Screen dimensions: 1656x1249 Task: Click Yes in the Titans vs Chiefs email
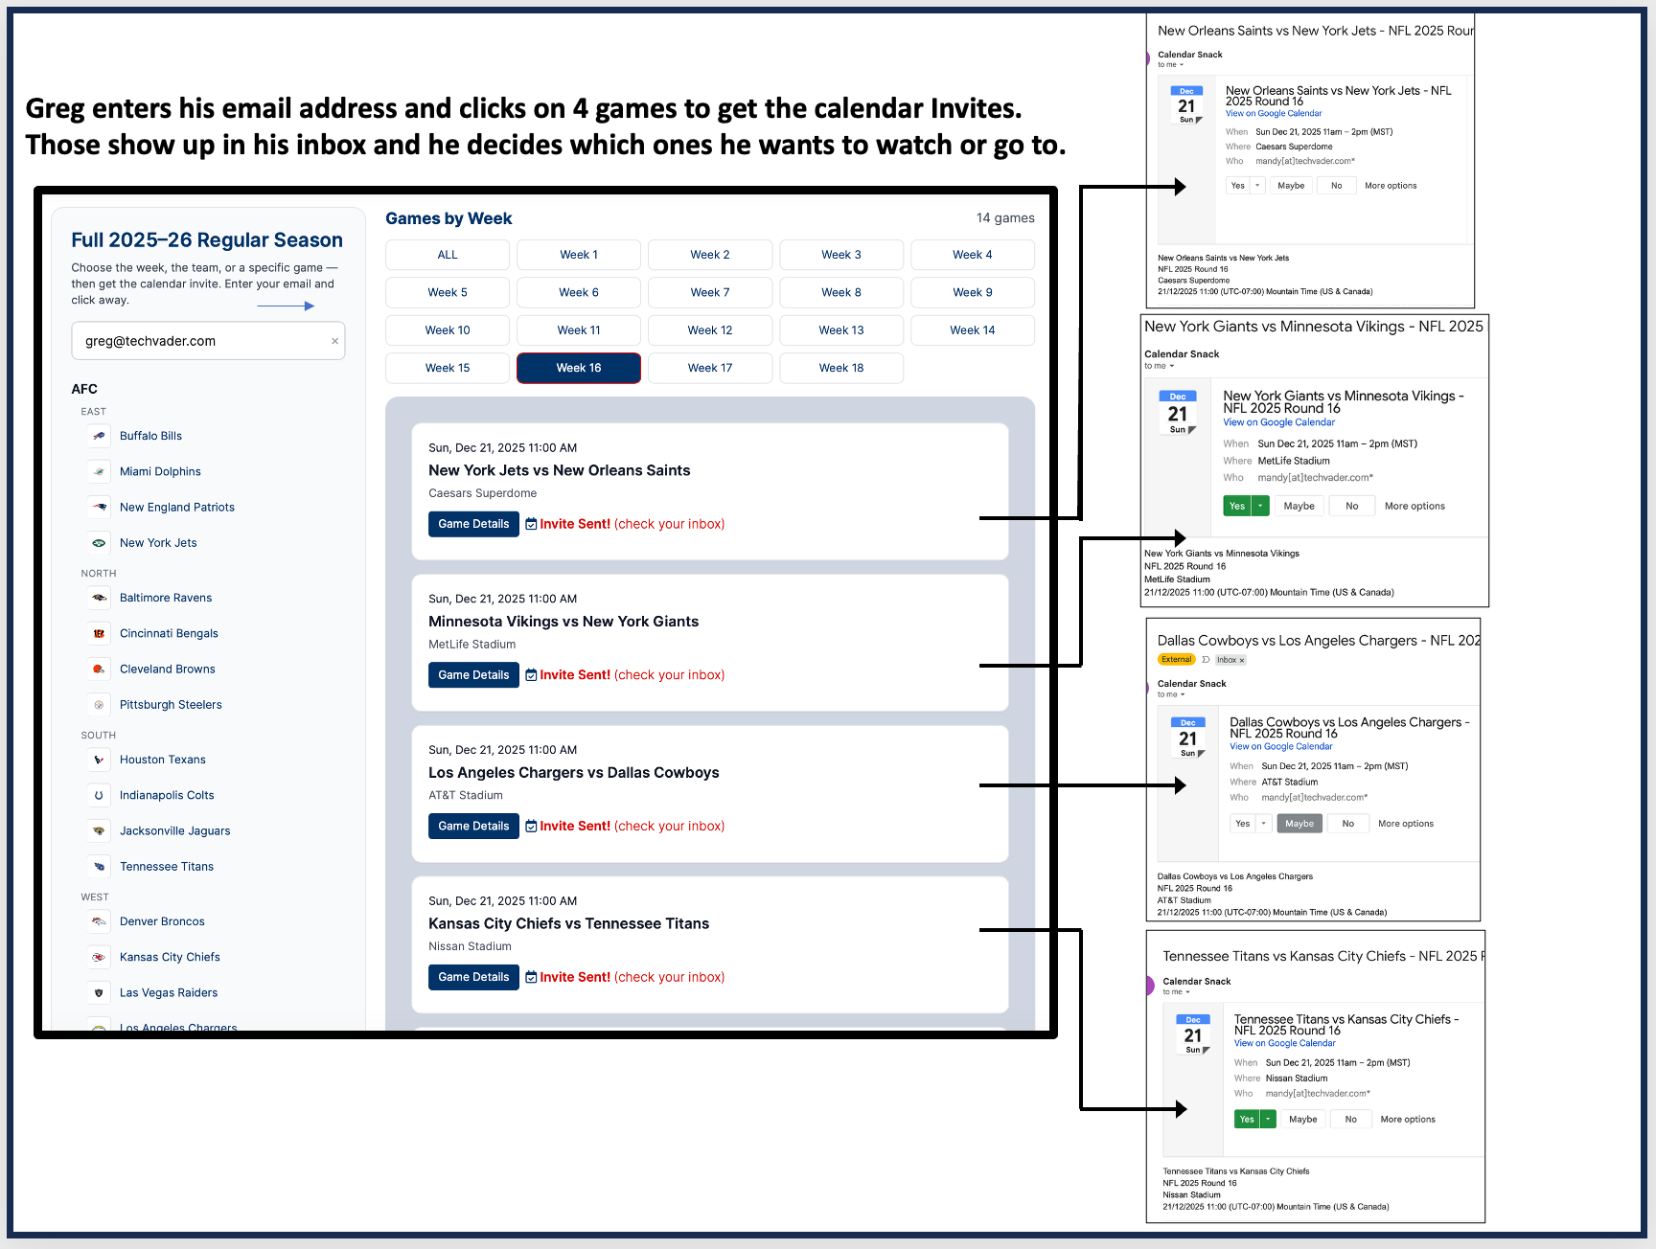coord(1247,1119)
